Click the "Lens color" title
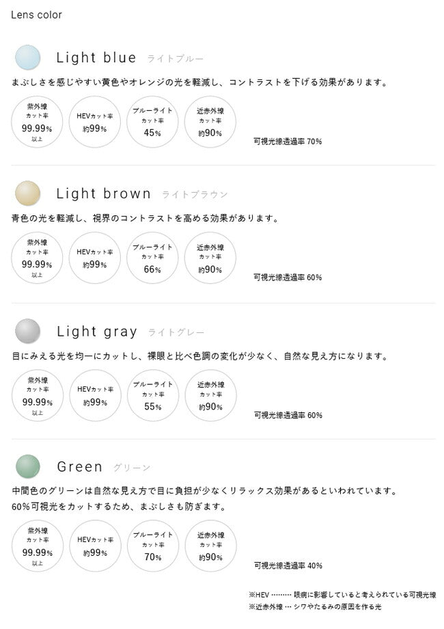 [36, 15]
